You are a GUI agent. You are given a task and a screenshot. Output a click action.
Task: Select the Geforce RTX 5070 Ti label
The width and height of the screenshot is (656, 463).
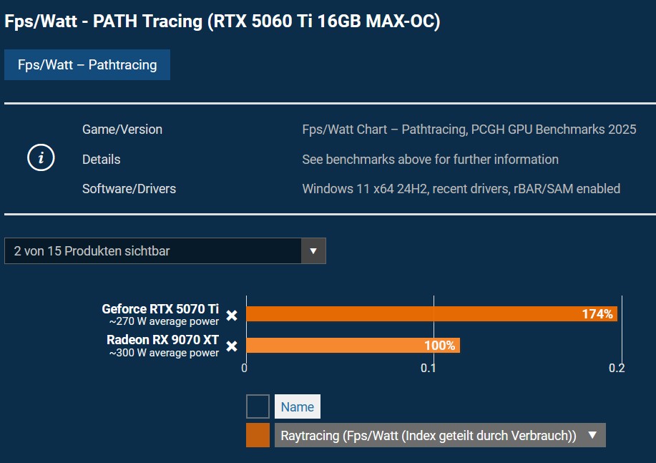pyautogui.click(x=160, y=309)
